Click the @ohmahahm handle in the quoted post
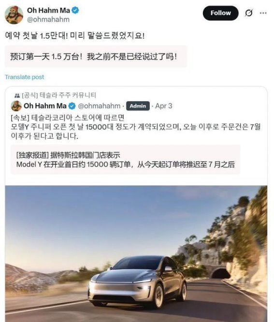Screen dimensions: 274x322 [x=99, y=106]
